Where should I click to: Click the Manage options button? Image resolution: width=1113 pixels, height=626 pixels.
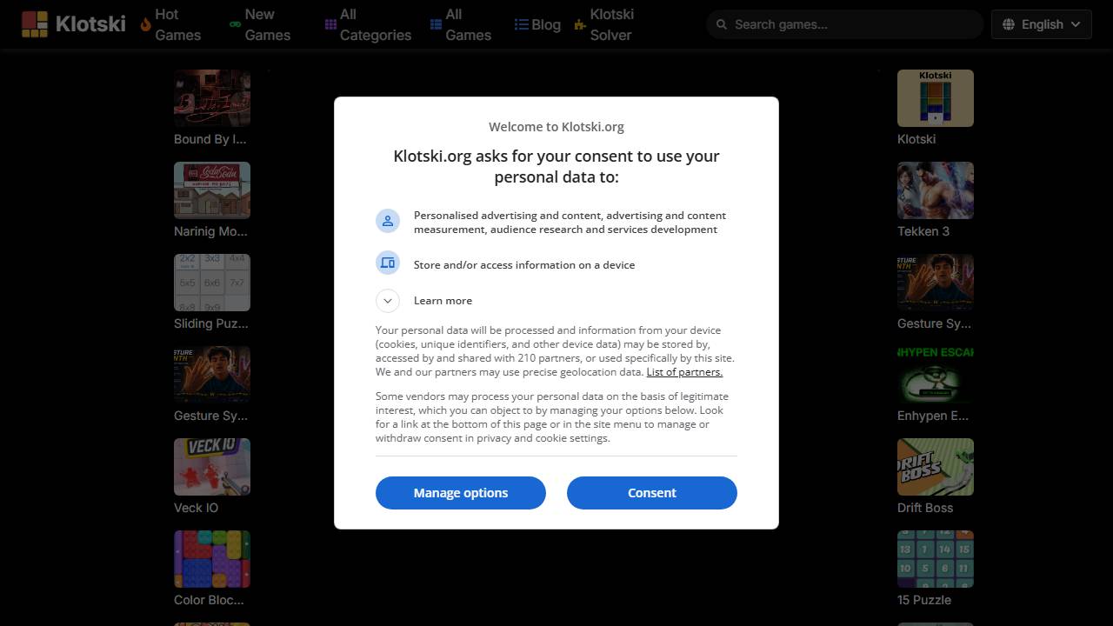tap(461, 493)
